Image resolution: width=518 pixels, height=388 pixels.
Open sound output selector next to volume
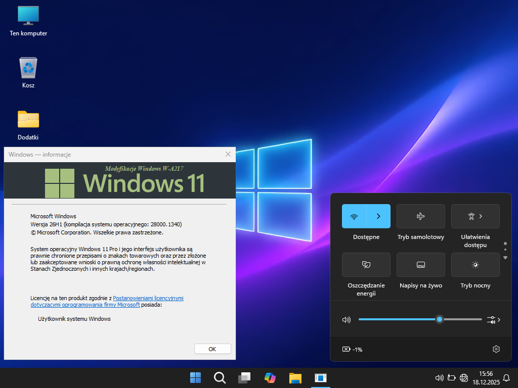pos(494,320)
